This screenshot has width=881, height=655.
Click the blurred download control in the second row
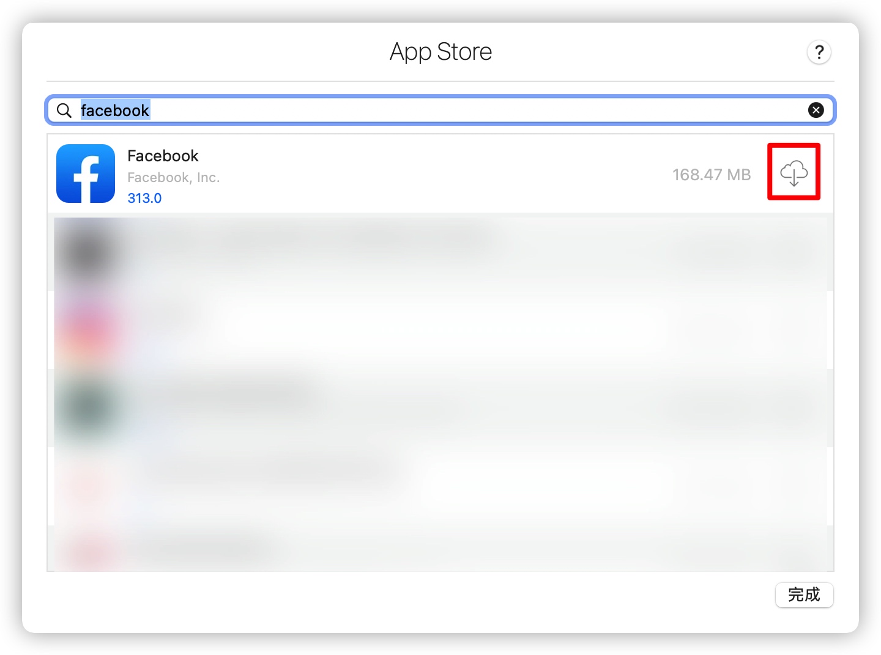(x=794, y=252)
